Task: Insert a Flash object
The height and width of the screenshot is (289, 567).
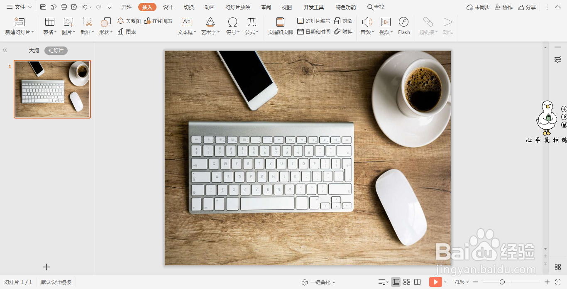Action: [x=403, y=26]
